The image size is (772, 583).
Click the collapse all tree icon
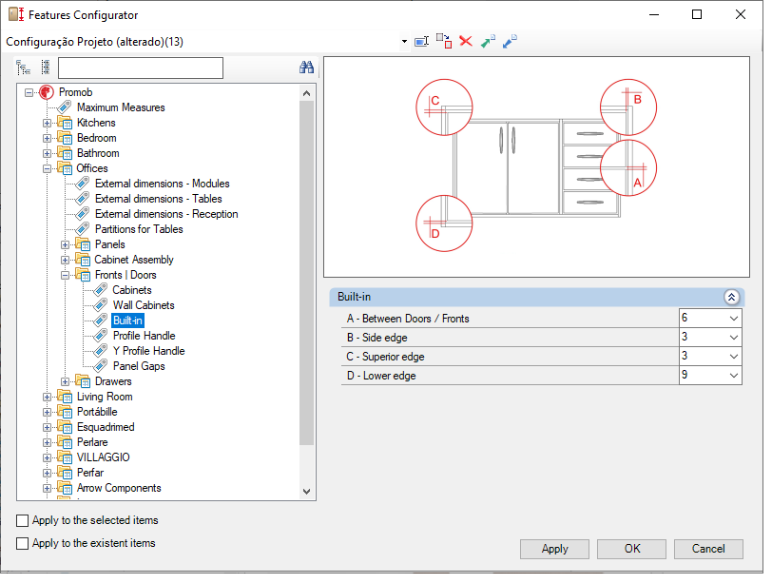[x=46, y=68]
